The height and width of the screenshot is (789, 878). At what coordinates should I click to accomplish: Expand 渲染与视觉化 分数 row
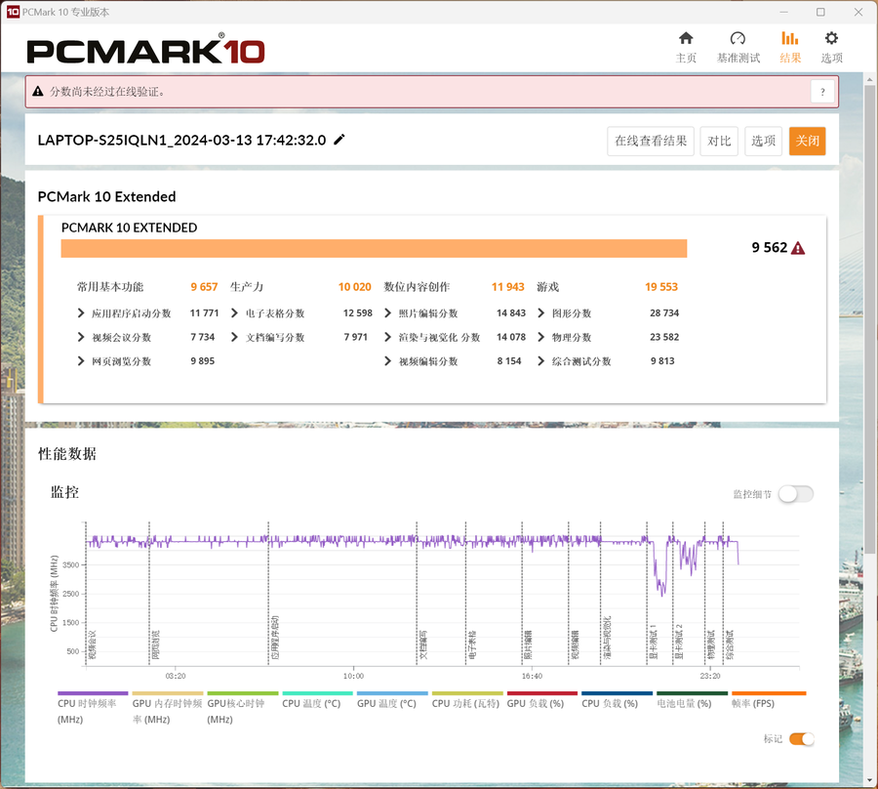387,337
